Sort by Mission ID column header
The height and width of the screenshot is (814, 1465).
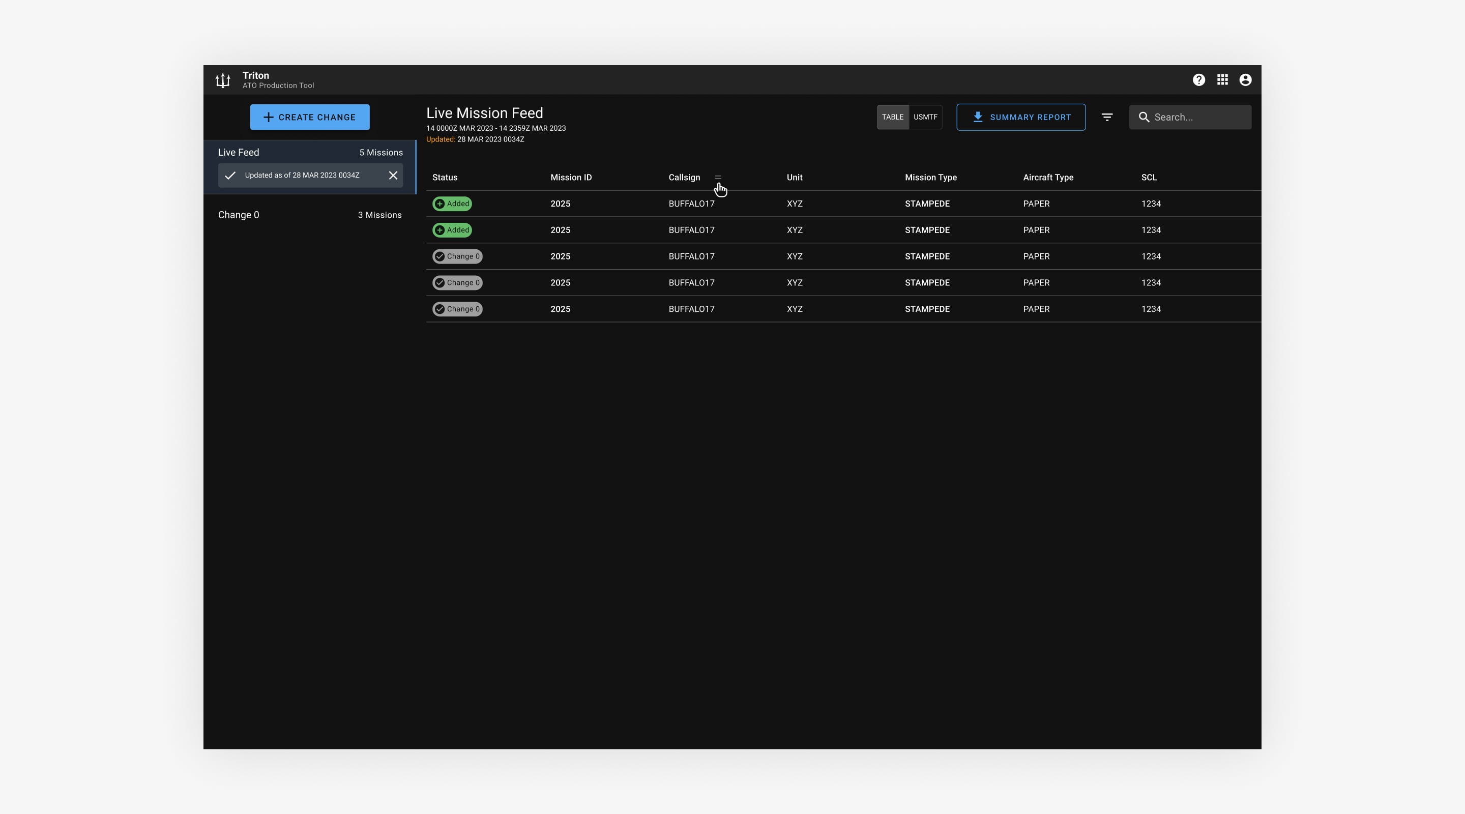[x=570, y=178]
